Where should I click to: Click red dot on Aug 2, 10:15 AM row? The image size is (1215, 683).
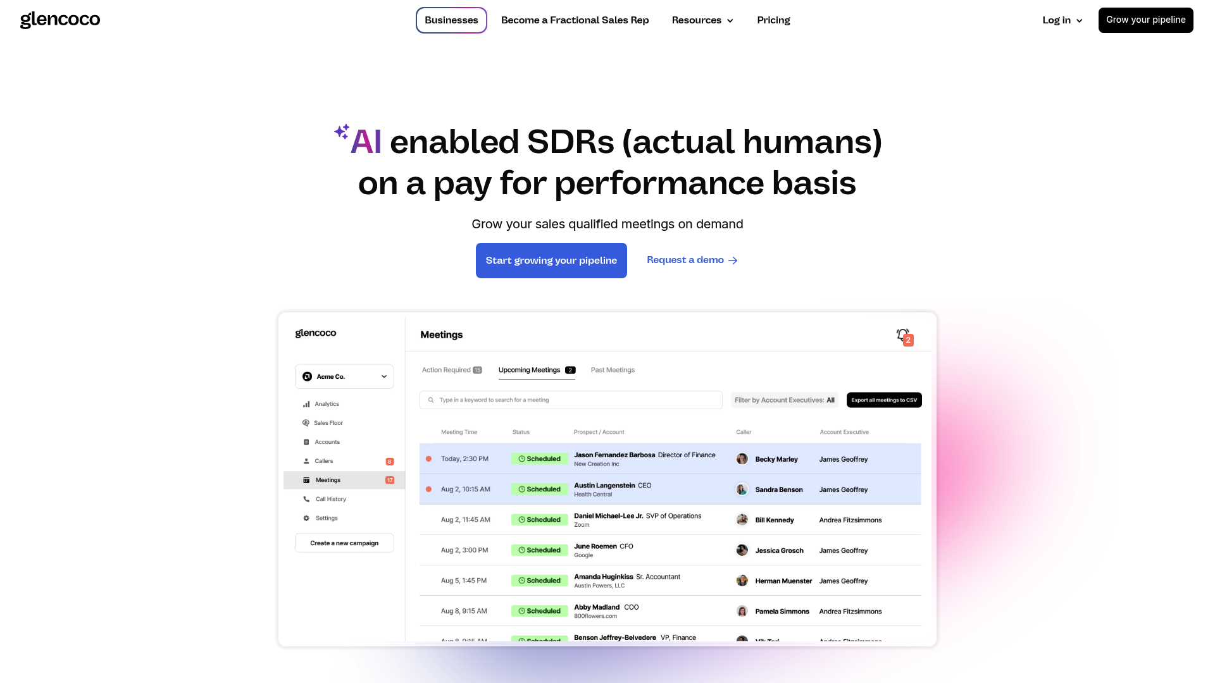(428, 489)
